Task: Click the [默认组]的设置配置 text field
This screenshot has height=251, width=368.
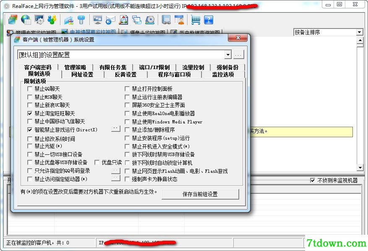Action: coord(121,55)
